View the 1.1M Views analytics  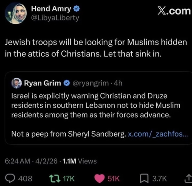[80, 161]
